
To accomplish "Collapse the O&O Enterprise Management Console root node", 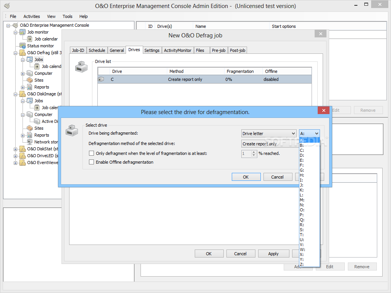I will pos(8,26).
